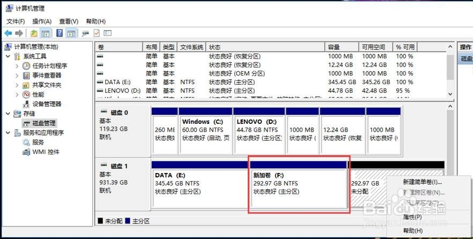The height and width of the screenshot is (239, 473).
Task: Select LENOVO (D:) partition block on disk 0
Action: [x=259, y=130]
